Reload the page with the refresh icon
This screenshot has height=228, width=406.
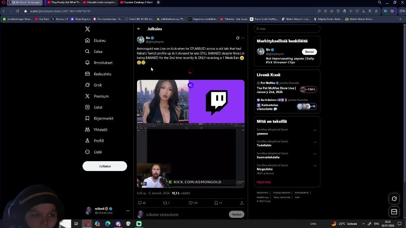click(17, 11)
